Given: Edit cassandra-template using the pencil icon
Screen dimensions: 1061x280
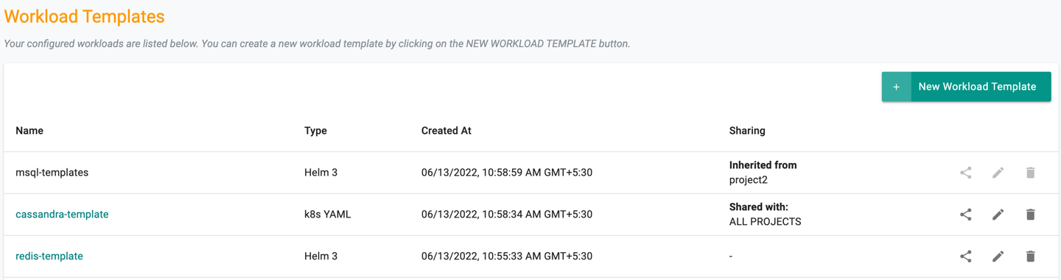Looking at the screenshot, I should pos(998,215).
